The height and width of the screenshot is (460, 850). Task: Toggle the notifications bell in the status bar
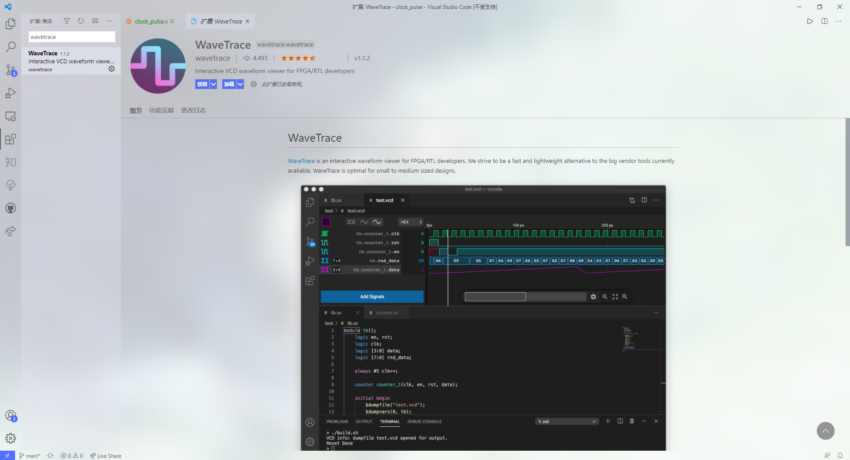tap(841, 456)
